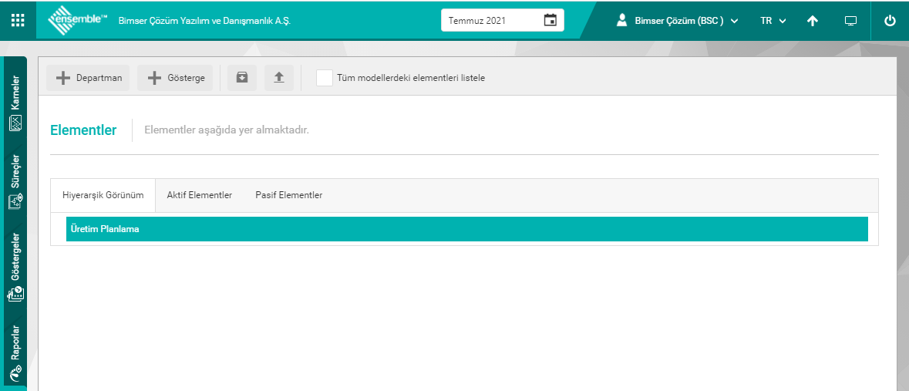Click the up arrow icon in header
The height and width of the screenshot is (391, 909).
pos(812,20)
